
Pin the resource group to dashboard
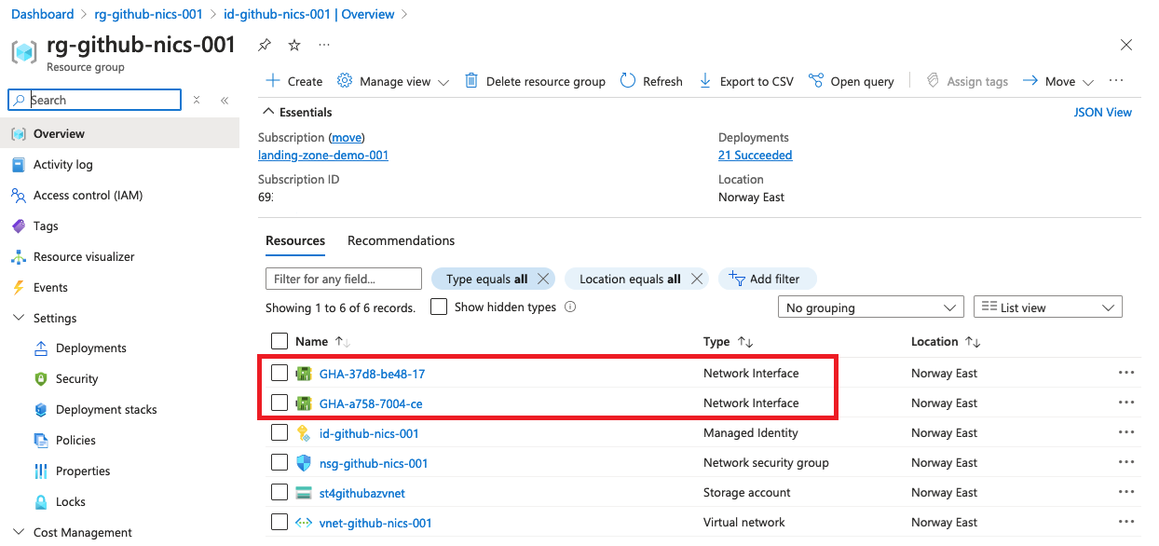click(x=265, y=45)
